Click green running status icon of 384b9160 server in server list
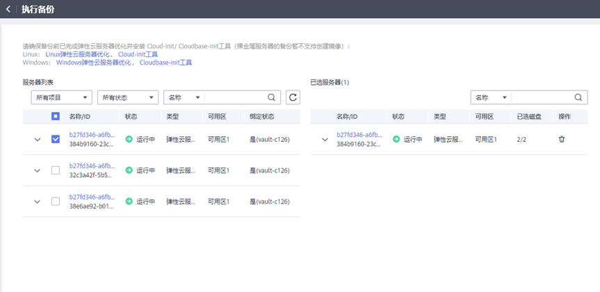600x292 pixels. point(129,139)
